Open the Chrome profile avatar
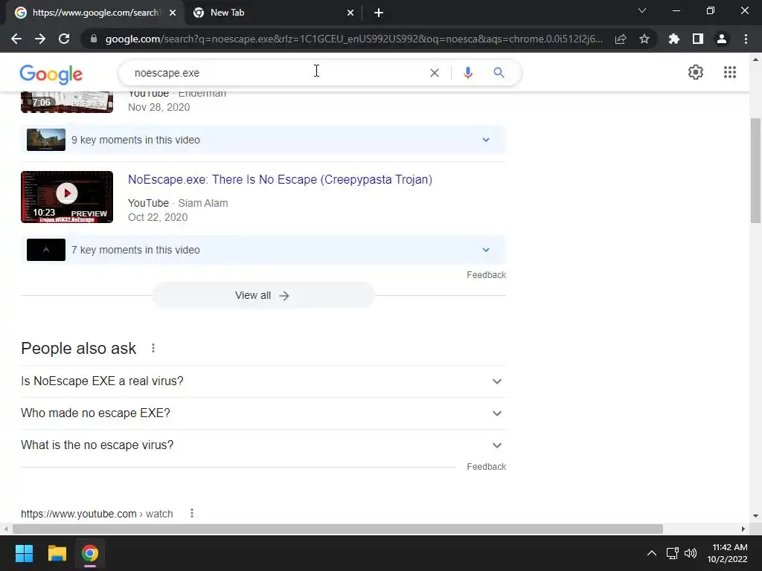This screenshot has height=571, width=762. (x=722, y=39)
